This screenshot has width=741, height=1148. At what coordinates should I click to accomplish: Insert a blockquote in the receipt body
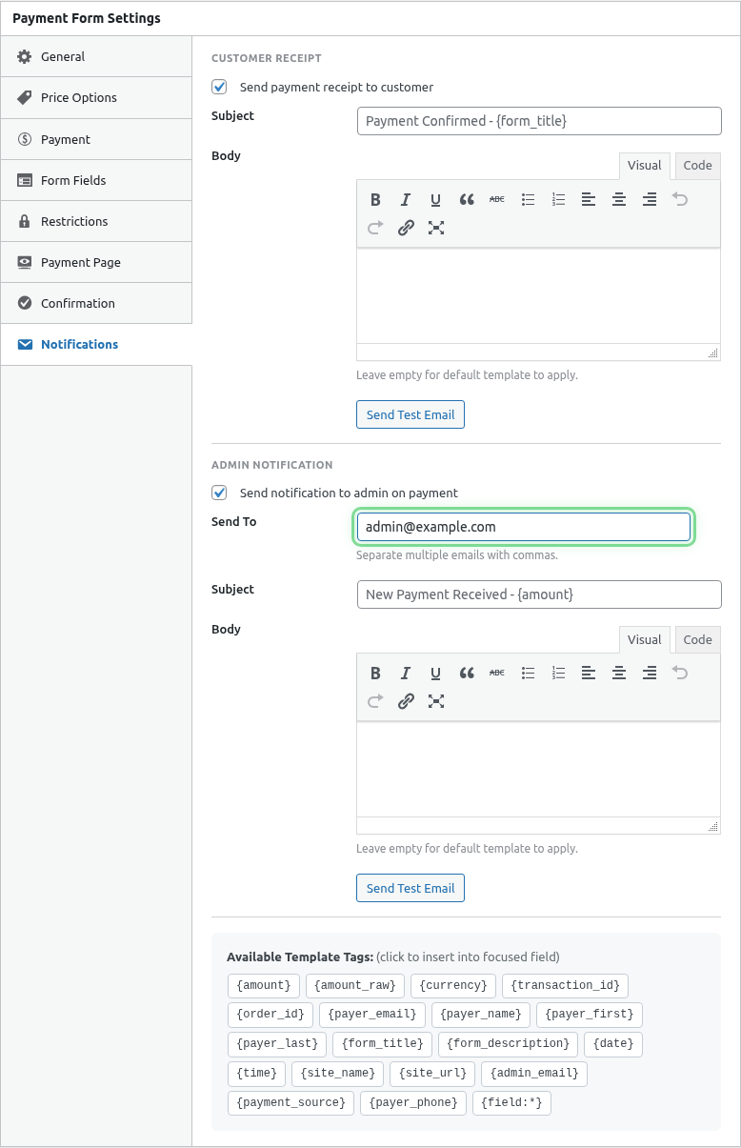click(x=467, y=199)
